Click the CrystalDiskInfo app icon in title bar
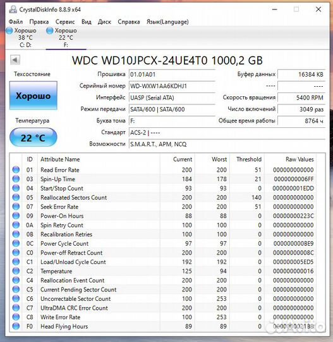 [13, 9]
